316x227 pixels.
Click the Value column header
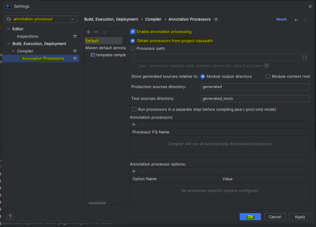pyautogui.click(x=265, y=179)
